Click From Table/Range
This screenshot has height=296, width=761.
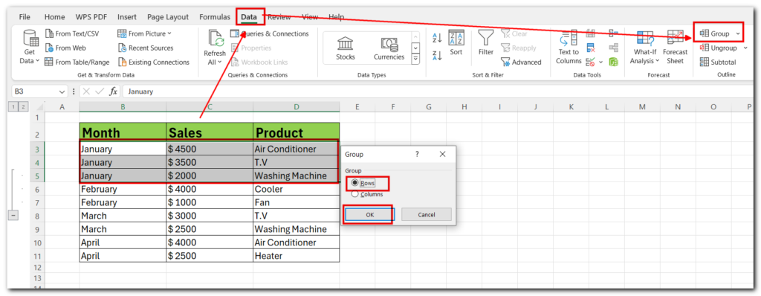(77, 62)
